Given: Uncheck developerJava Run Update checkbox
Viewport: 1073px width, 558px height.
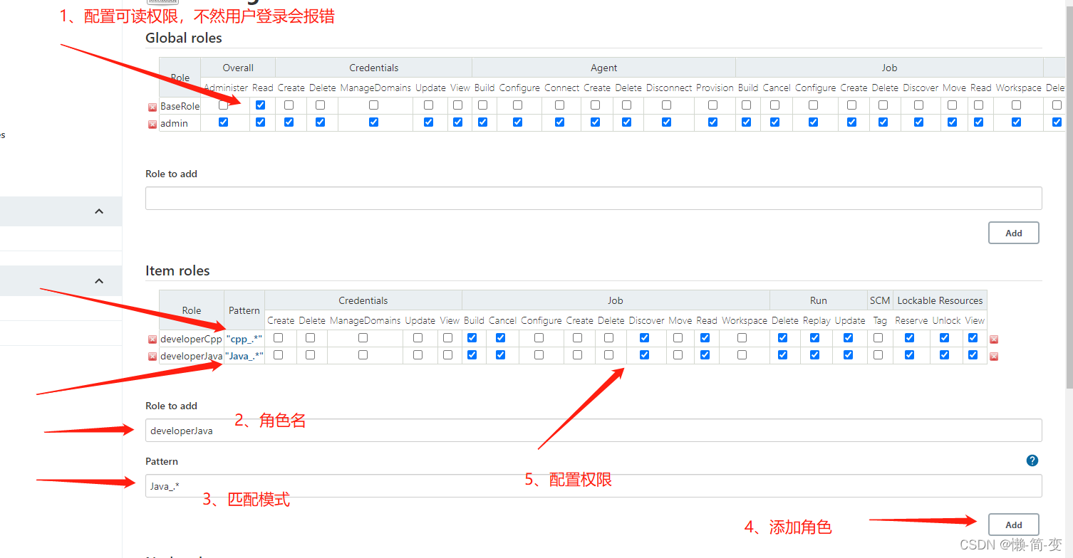Looking at the screenshot, I should click(x=849, y=354).
